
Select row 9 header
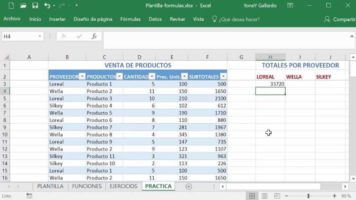point(5,127)
